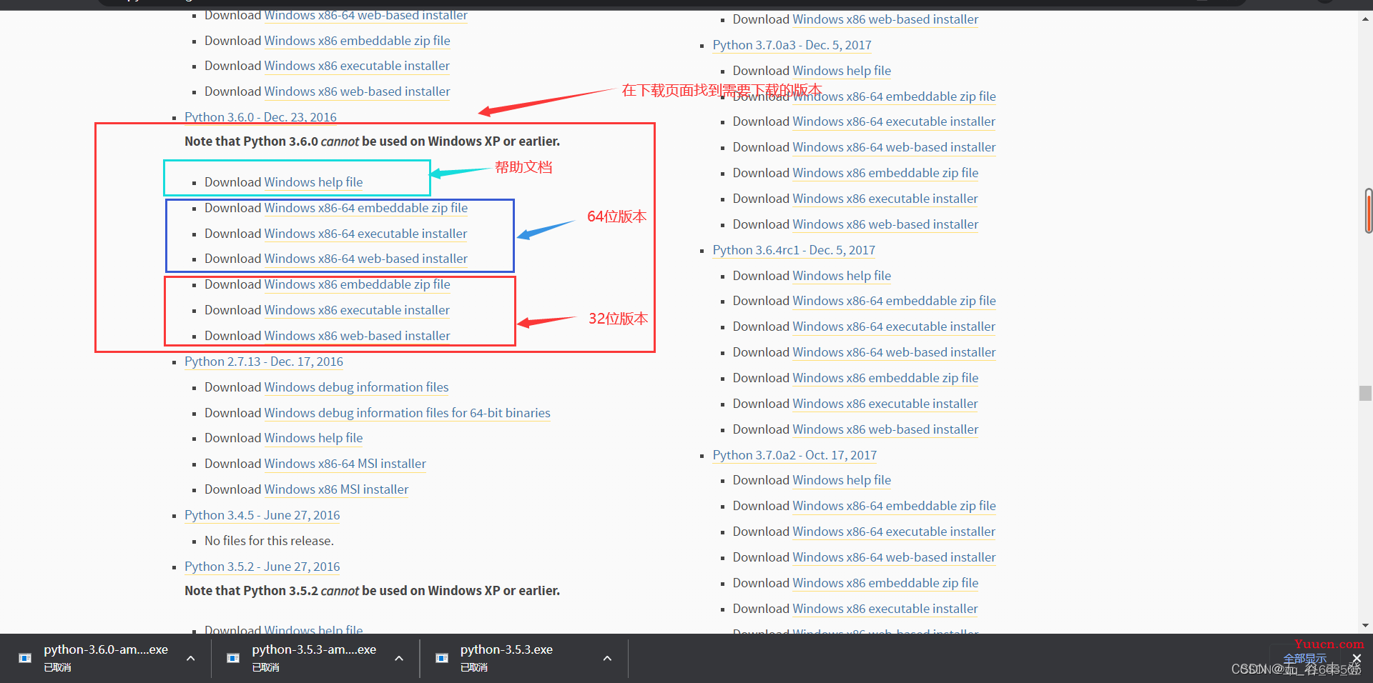Click the scrollbar down arrow

(1366, 625)
